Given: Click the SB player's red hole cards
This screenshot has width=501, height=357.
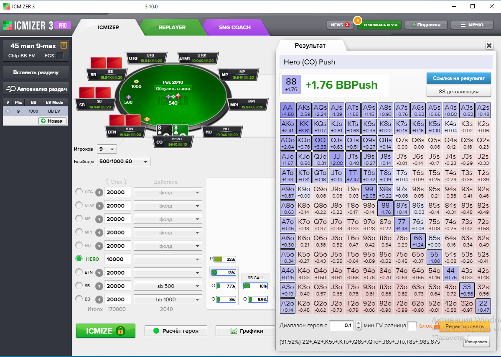Looking at the screenshot, I should tap(95, 92).
